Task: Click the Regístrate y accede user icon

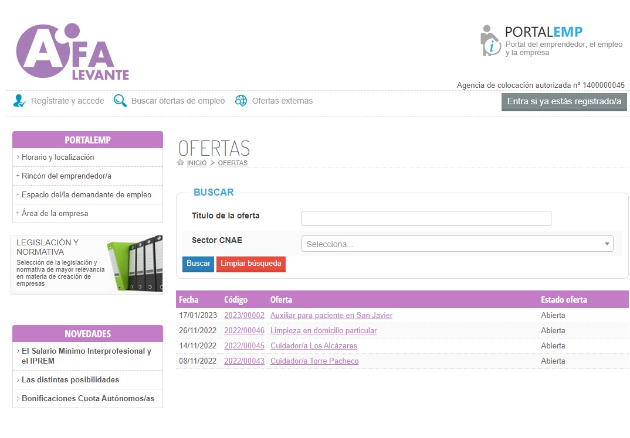Action: [x=19, y=101]
